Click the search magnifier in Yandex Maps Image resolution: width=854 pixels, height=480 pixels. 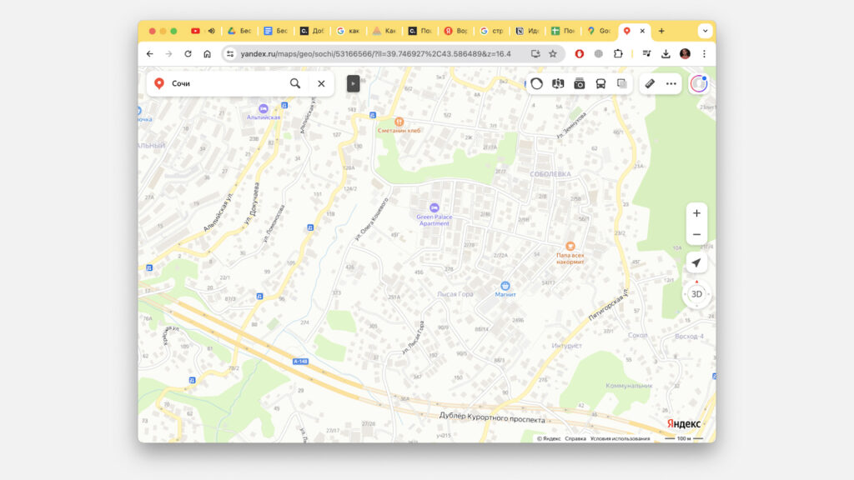tap(295, 83)
